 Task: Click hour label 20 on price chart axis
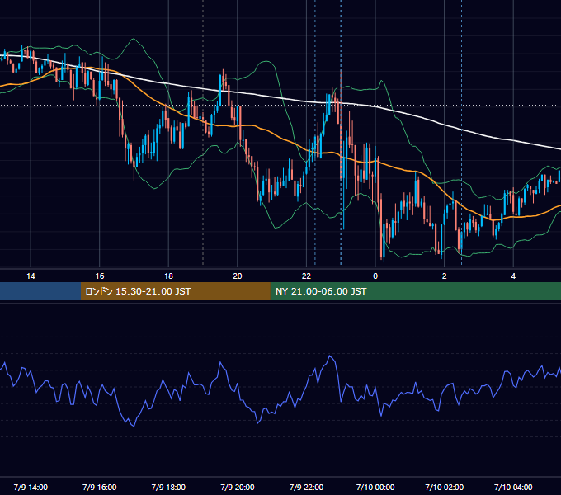point(238,276)
